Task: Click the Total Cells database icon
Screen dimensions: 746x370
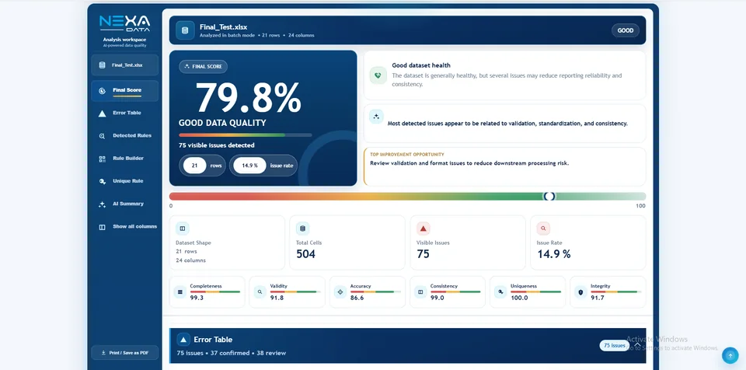Action: 302,229
